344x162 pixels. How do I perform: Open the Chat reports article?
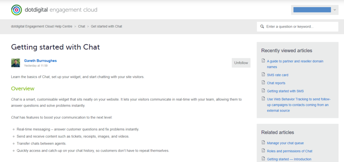click(276, 83)
